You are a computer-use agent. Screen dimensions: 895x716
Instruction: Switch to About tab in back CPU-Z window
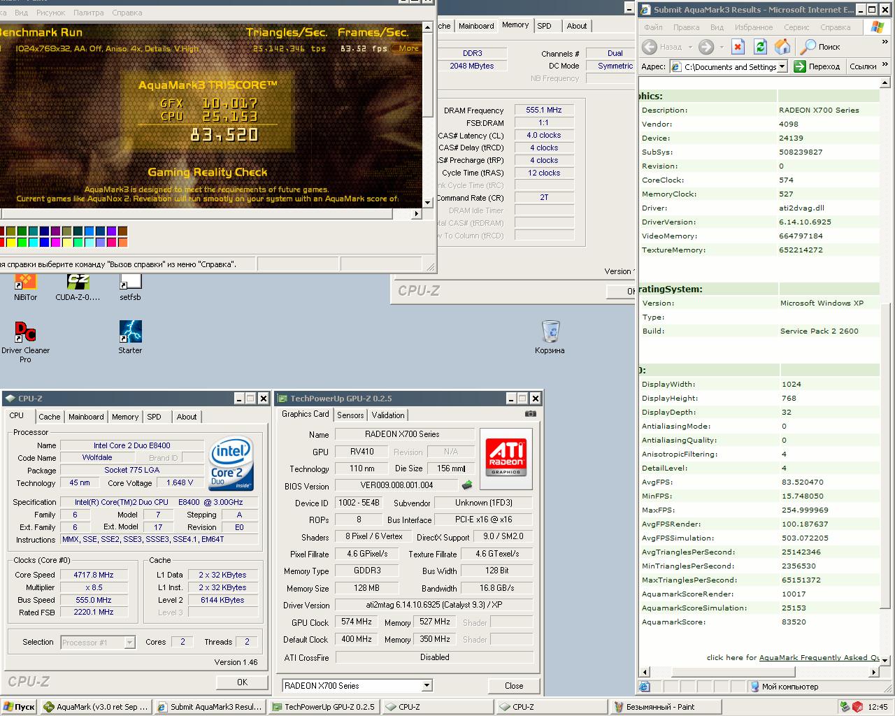pos(577,26)
